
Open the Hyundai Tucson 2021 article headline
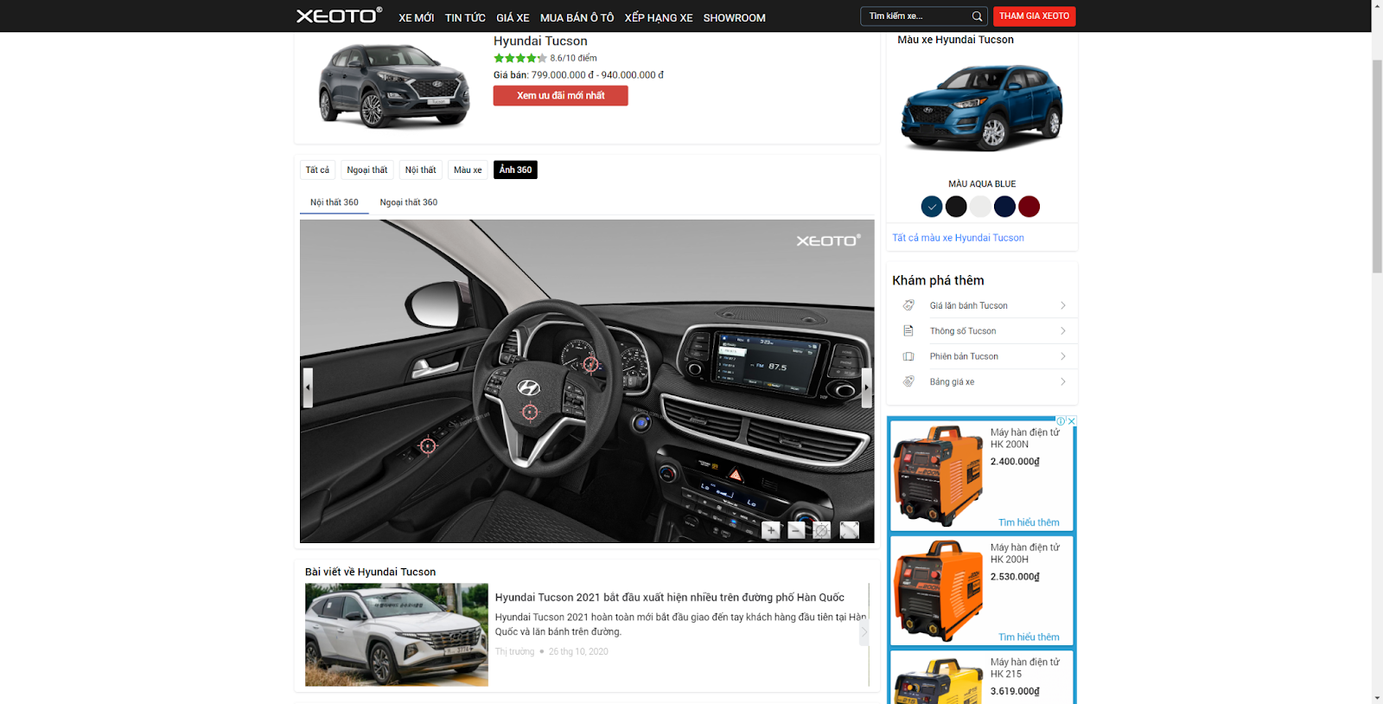click(670, 598)
